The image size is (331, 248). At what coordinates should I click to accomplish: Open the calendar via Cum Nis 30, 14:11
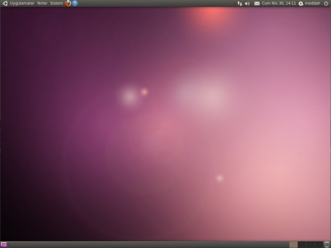point(279,3)
